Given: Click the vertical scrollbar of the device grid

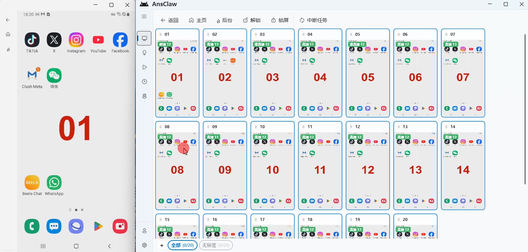Looking at the screenshot, I should pyautogui.click(x=525, y=109).
